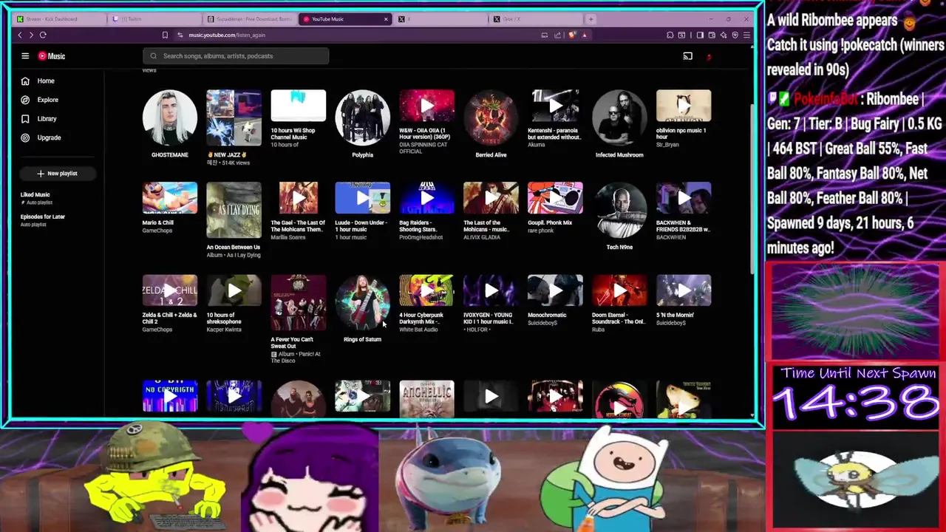Open oblivion npc music 1 hour
Viewport: 946px width, 532px height.
pyautogui.click(x=684, y=106)
